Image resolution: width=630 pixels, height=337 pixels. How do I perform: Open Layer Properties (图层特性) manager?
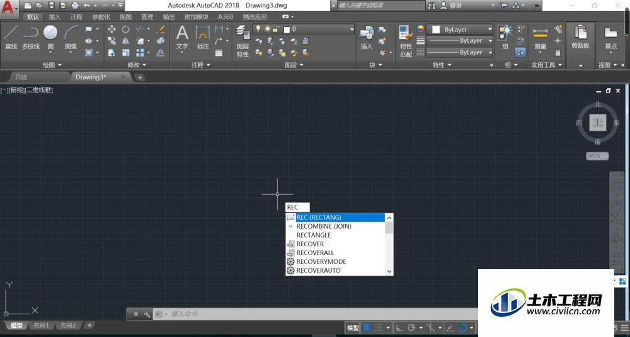click(x=243, y=41)
